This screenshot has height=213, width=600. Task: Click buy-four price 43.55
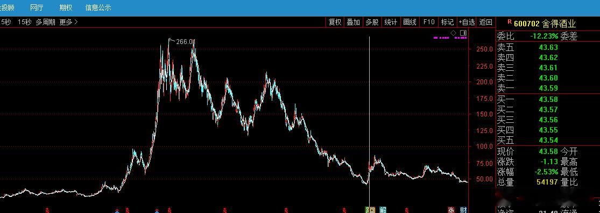click(x=548, y=130)
